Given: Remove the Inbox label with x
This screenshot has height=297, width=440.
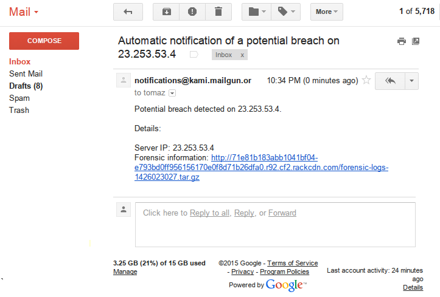Looking at the screenshot, I should click(242, 55).
